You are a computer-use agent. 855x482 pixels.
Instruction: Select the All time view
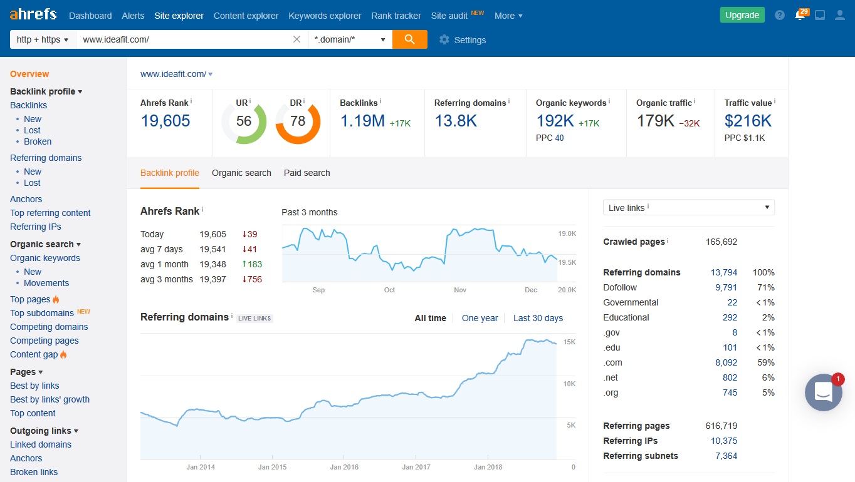click(430, 318)
